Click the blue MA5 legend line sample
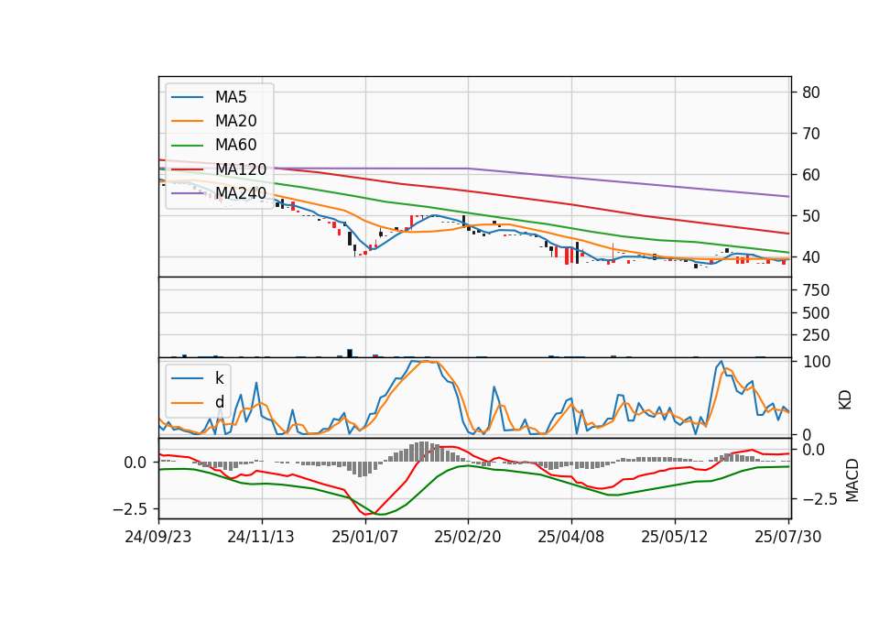 pos(187,98)
